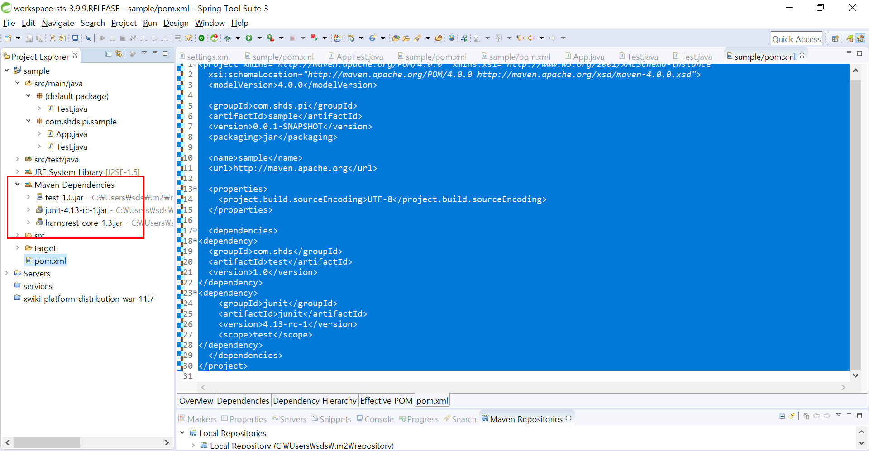Click the Search flashlight toolbar icon
Screen dimensions: 869x451
tap(417, 38)
